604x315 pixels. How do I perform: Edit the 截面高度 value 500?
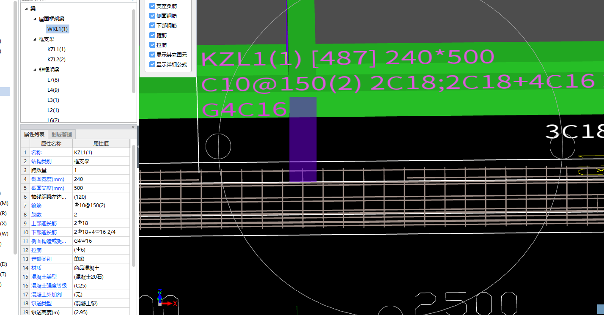(101, 188)
